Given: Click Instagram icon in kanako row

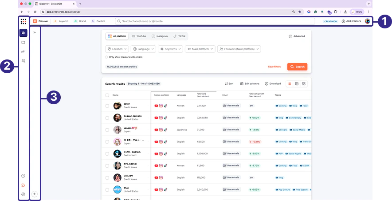Looking at the screenshot, I should tap(161, 130).
